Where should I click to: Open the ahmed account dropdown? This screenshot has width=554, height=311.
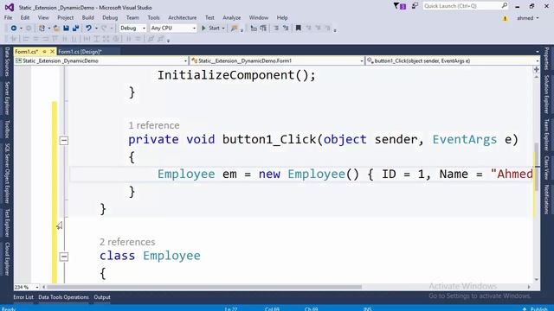pyautogui.click(x=528, y=18)
